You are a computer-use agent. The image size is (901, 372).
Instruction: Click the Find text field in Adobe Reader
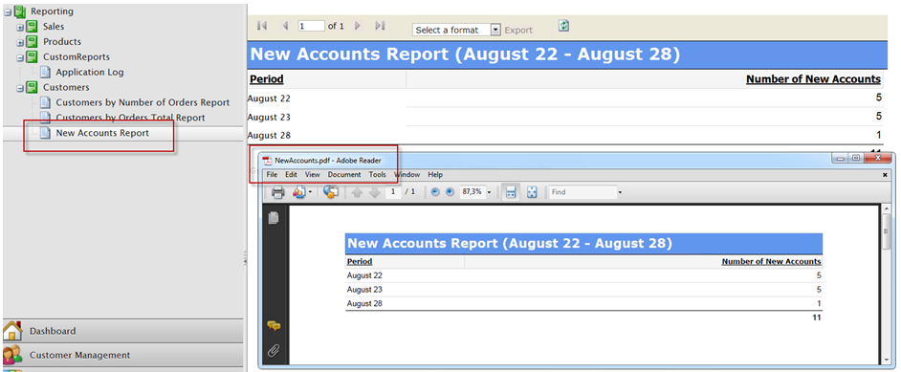582,192
